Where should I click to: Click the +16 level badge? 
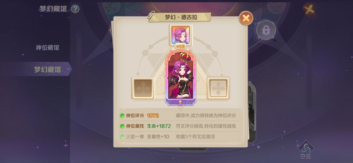180,46
